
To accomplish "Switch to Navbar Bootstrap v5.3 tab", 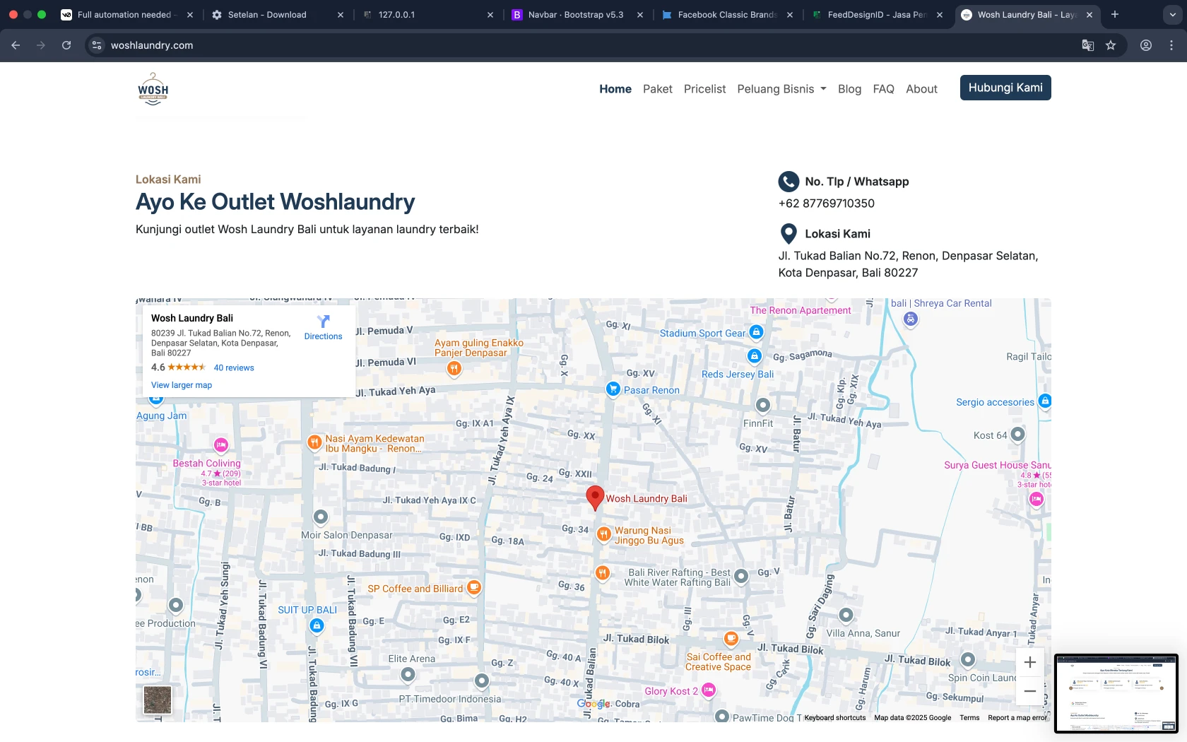I will 577,14.
